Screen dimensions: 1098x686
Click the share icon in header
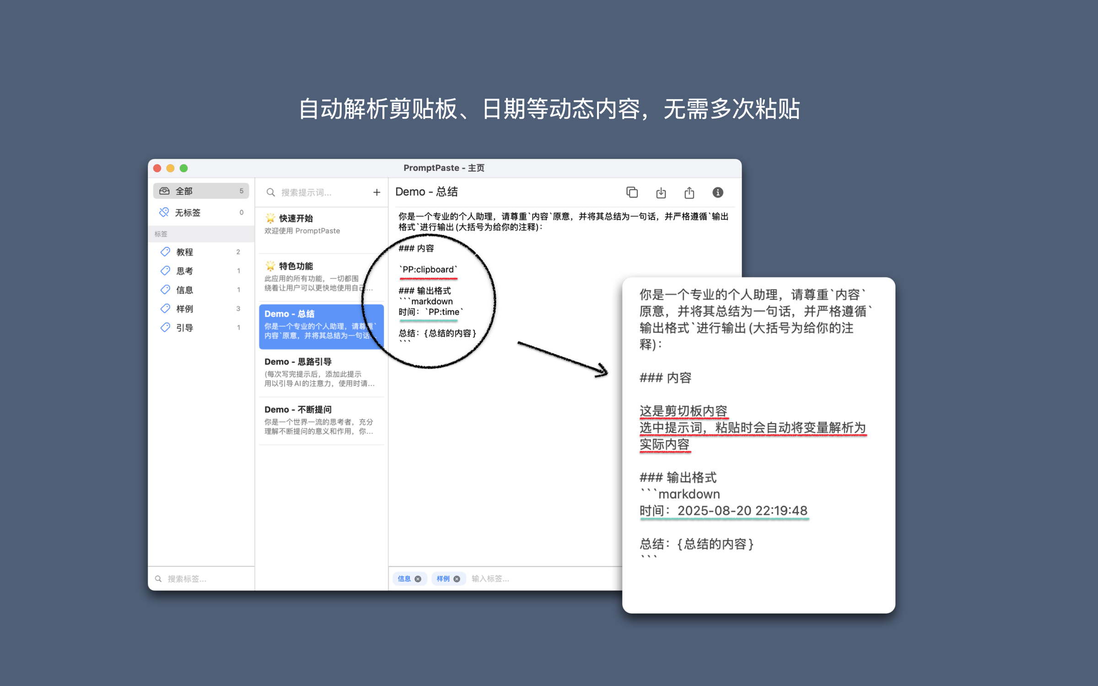[689, 193]
